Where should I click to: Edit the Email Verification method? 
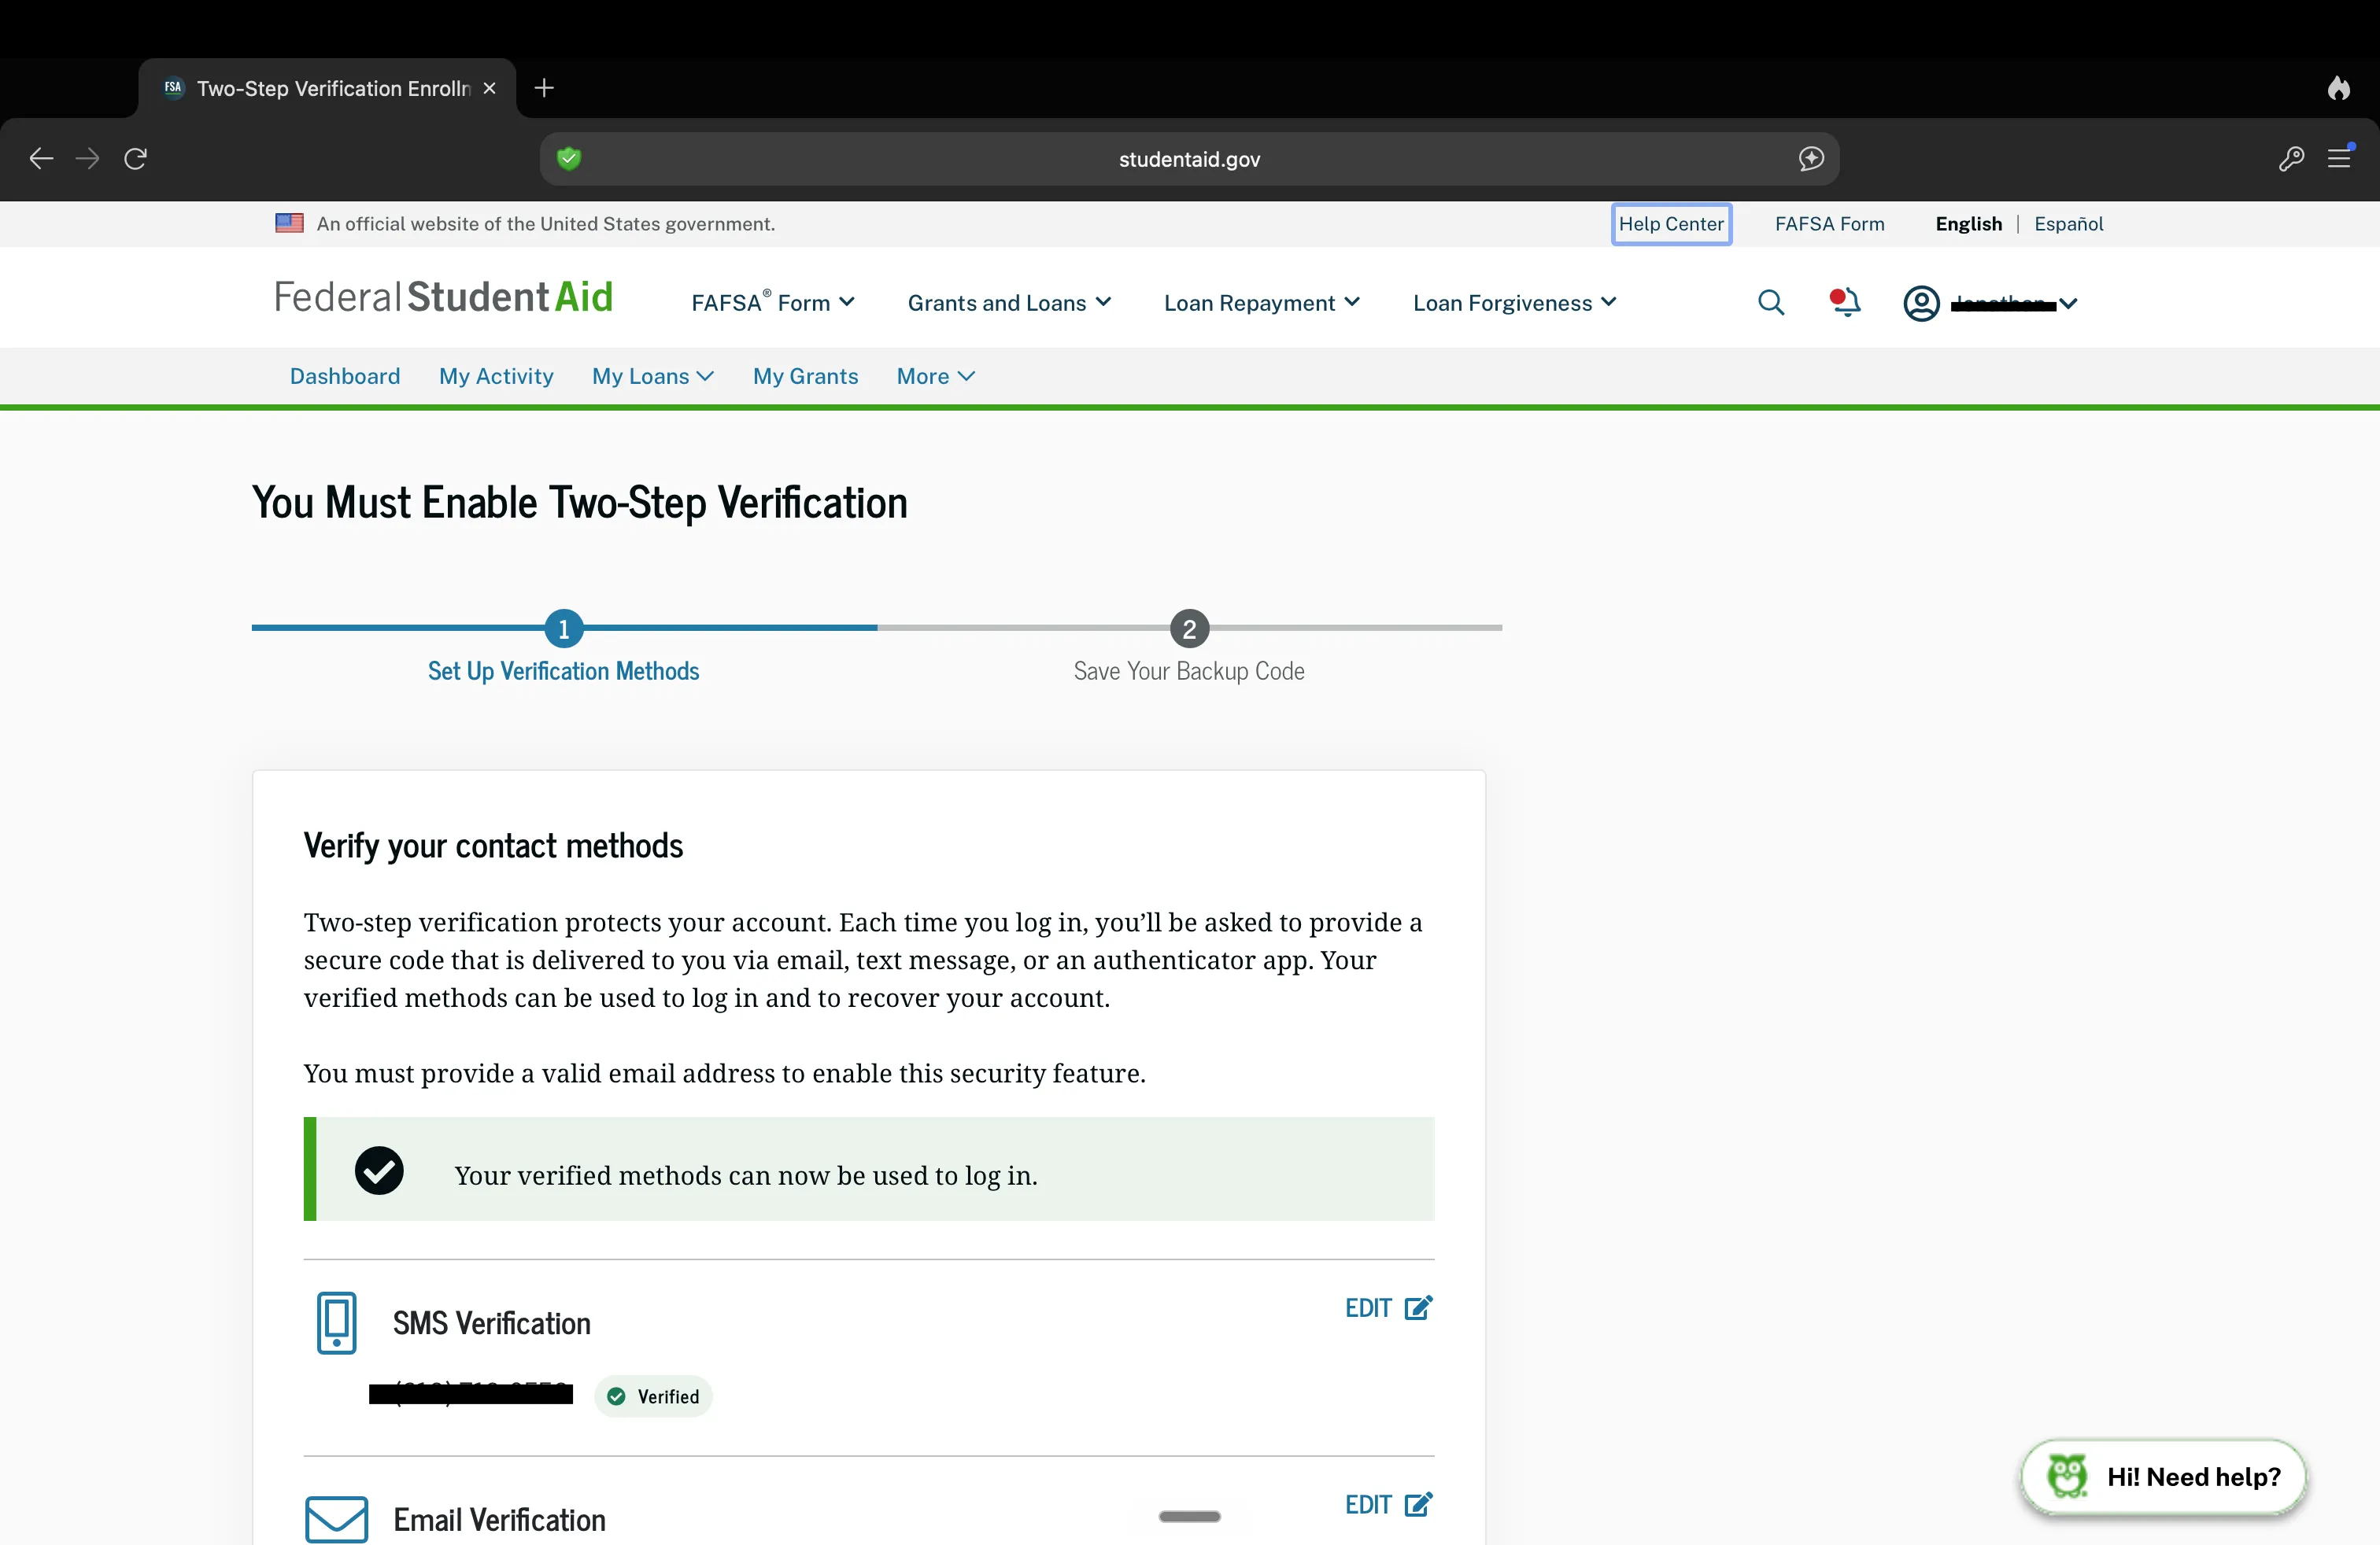[1389, 1505]
